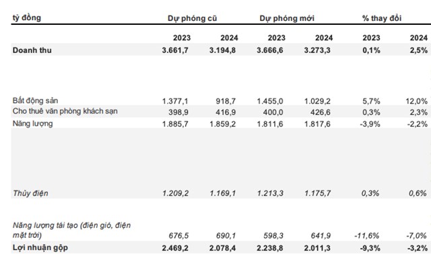
Task: Click Doanh thu new 2024 value 3.273,3
Action: (x=317, y=50)
